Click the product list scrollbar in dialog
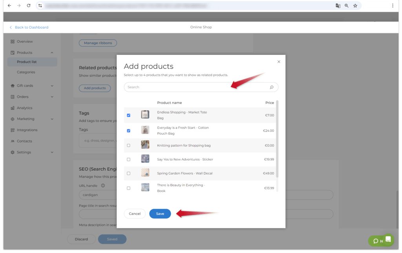The width and height of the screenshot is (402, 253). click(277, 137)
